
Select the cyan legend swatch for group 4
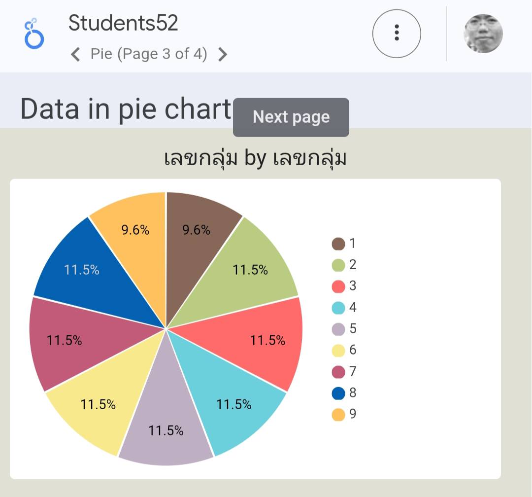(x=338, y=308)
